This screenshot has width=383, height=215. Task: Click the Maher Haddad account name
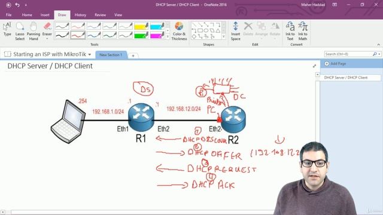pyautogui.click(x=313, y=5)
